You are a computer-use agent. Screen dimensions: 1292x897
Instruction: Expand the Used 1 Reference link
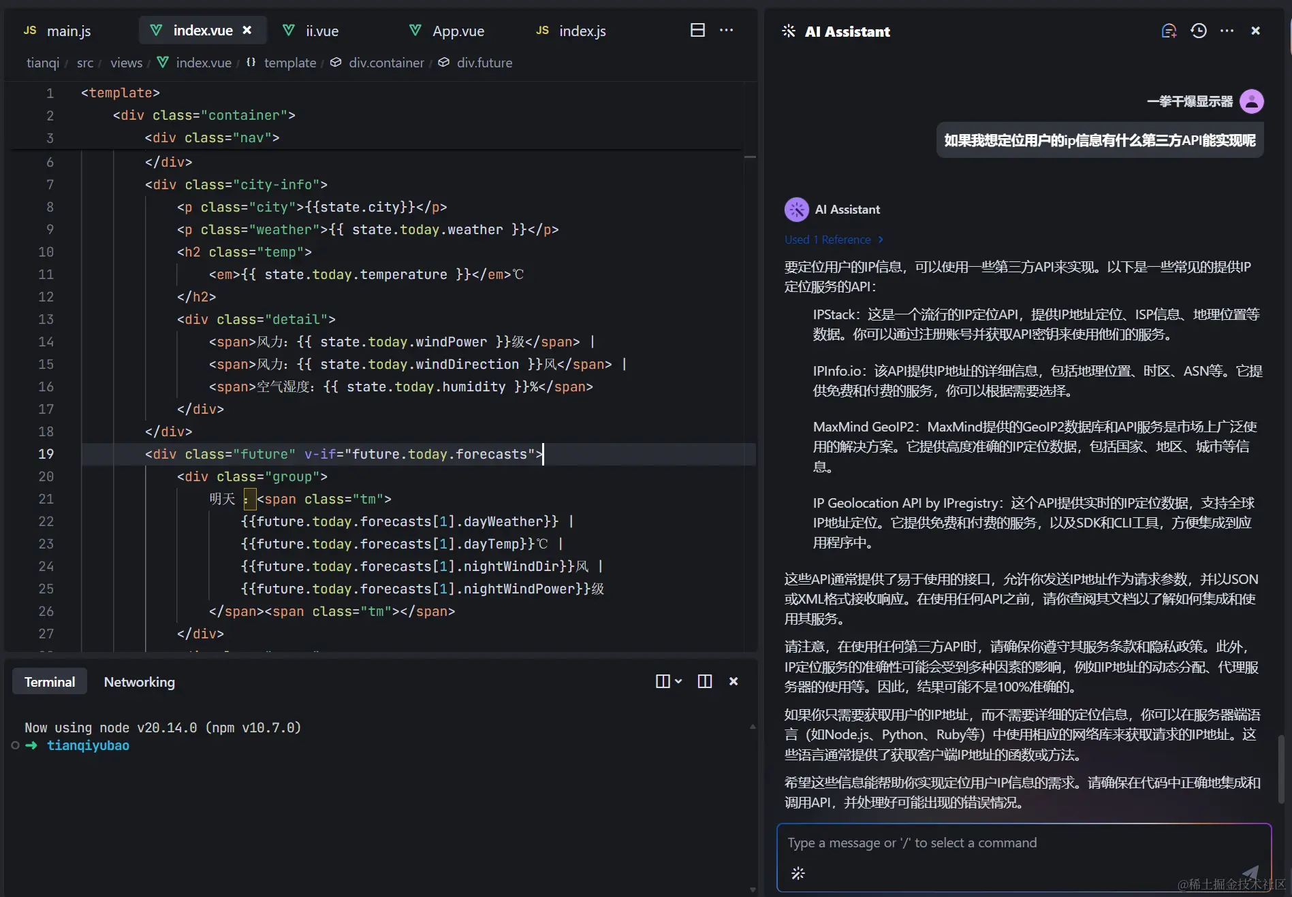[x=834, y=240]
